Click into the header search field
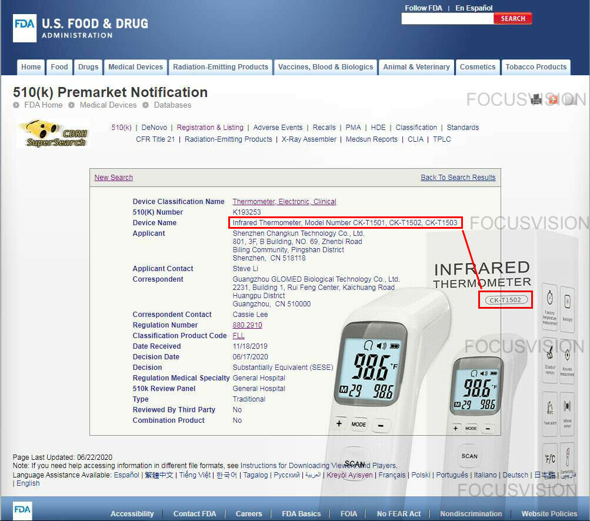This screenshot has width=590, height=521. 447,19
